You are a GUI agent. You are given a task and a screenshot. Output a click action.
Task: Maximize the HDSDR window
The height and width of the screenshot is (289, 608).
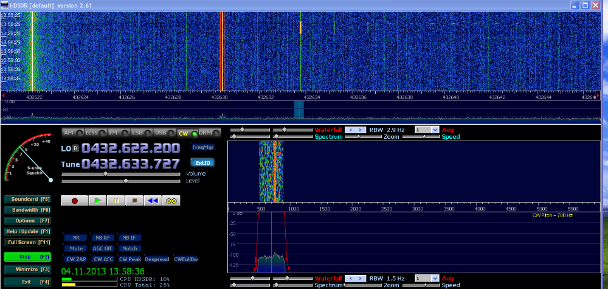pos(586,5)
